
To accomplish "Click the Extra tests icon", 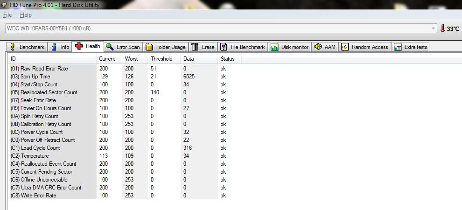I will (398, 47).
